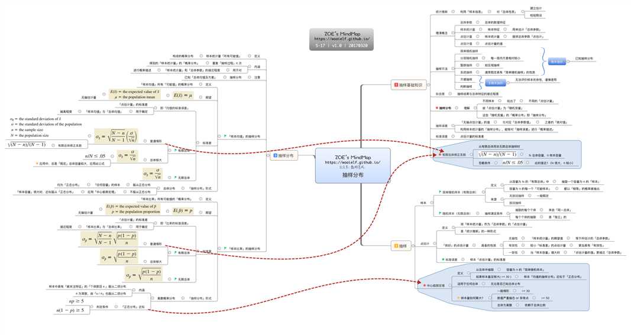
Task: Click red dot marker on 中心极限定理
Action: [424, 285]
